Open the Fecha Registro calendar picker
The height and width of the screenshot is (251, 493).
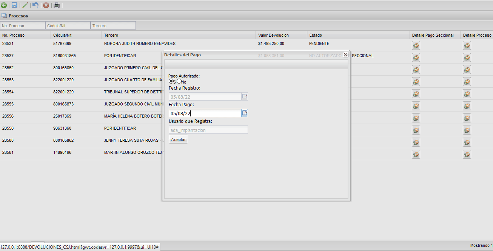pyautogui.click(x=245, y=96)
